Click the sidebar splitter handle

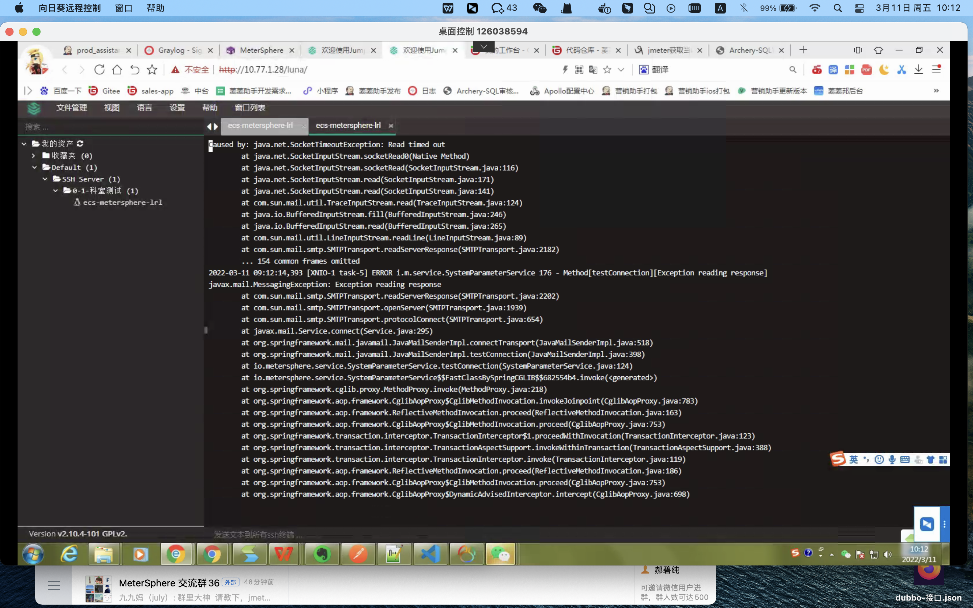click(x=206, y=330)
